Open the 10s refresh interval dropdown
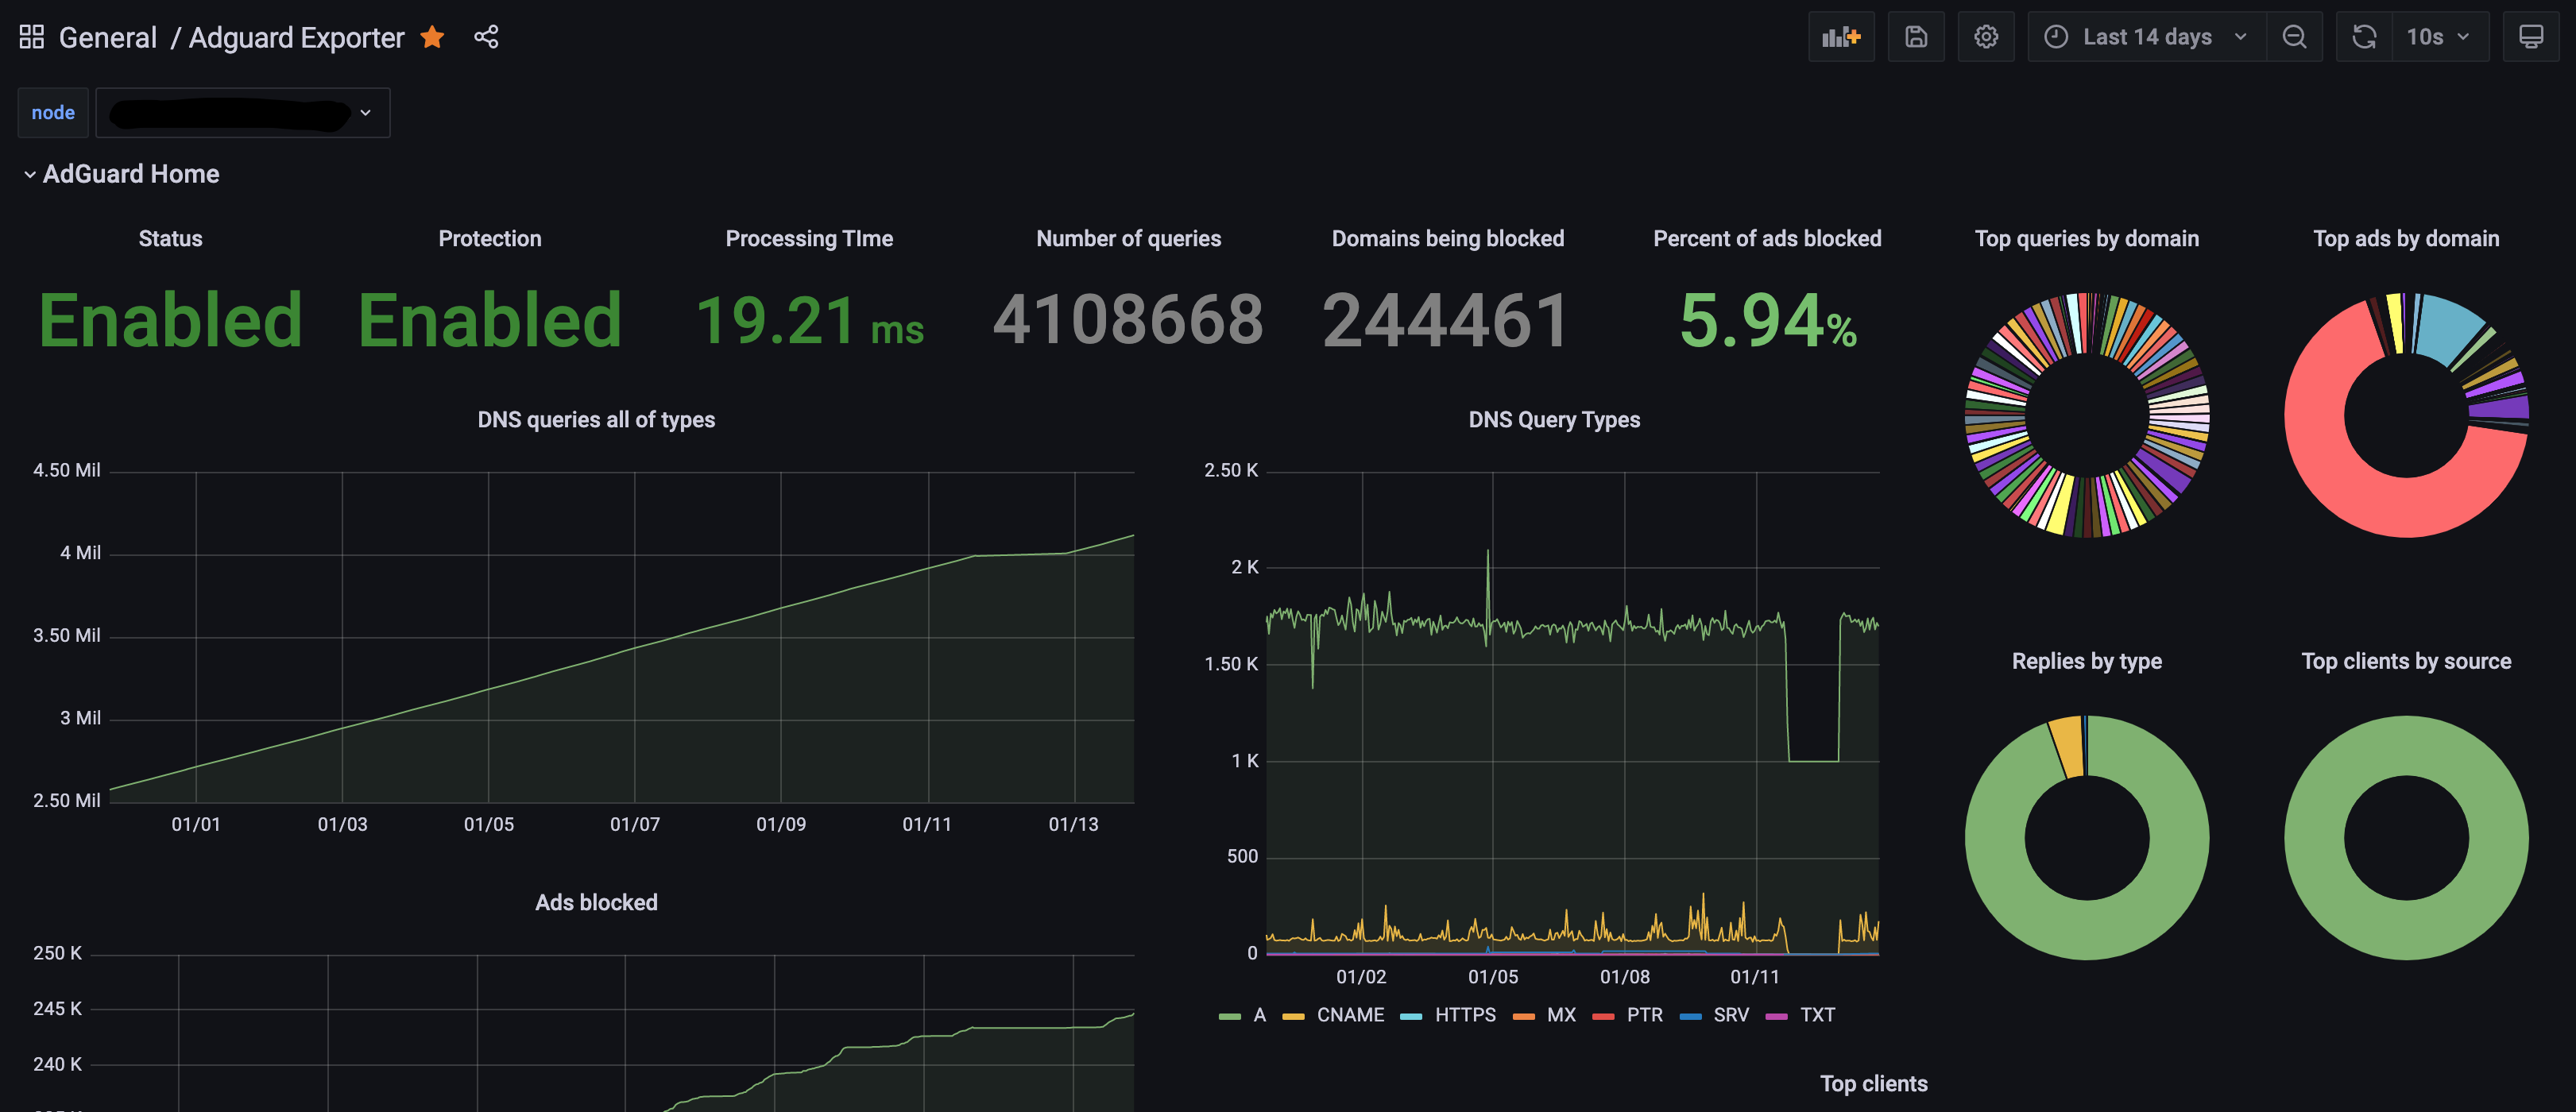 point(2439,37)
